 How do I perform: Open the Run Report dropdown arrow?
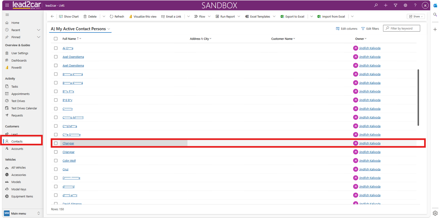coord(239,17)
